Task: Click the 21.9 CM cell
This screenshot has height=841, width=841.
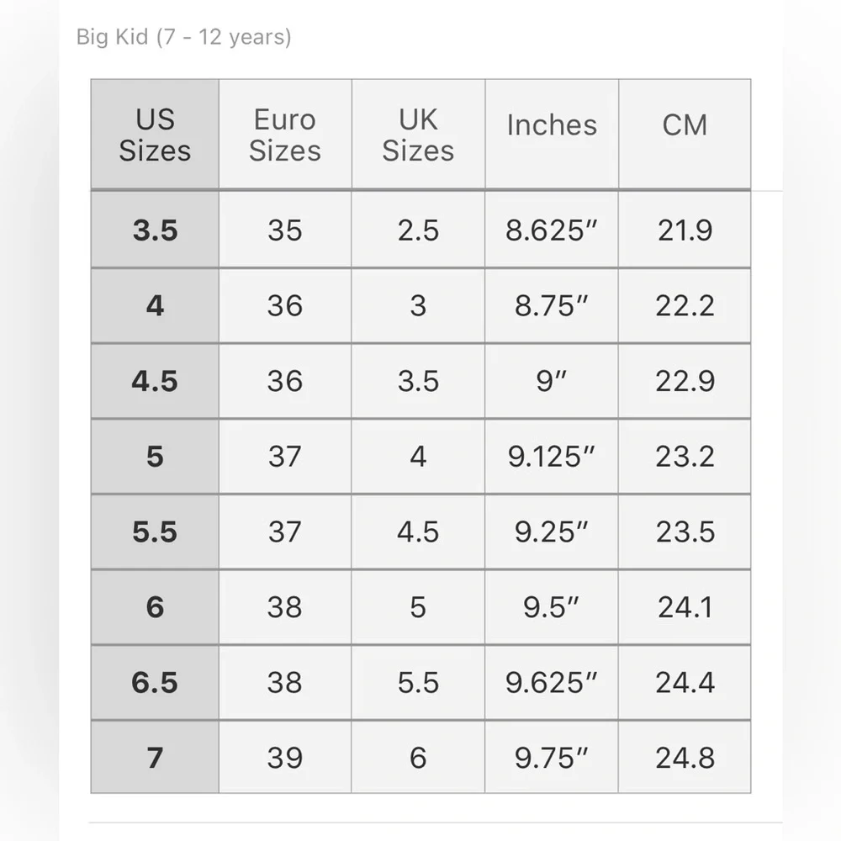Action: click(685, 230)
